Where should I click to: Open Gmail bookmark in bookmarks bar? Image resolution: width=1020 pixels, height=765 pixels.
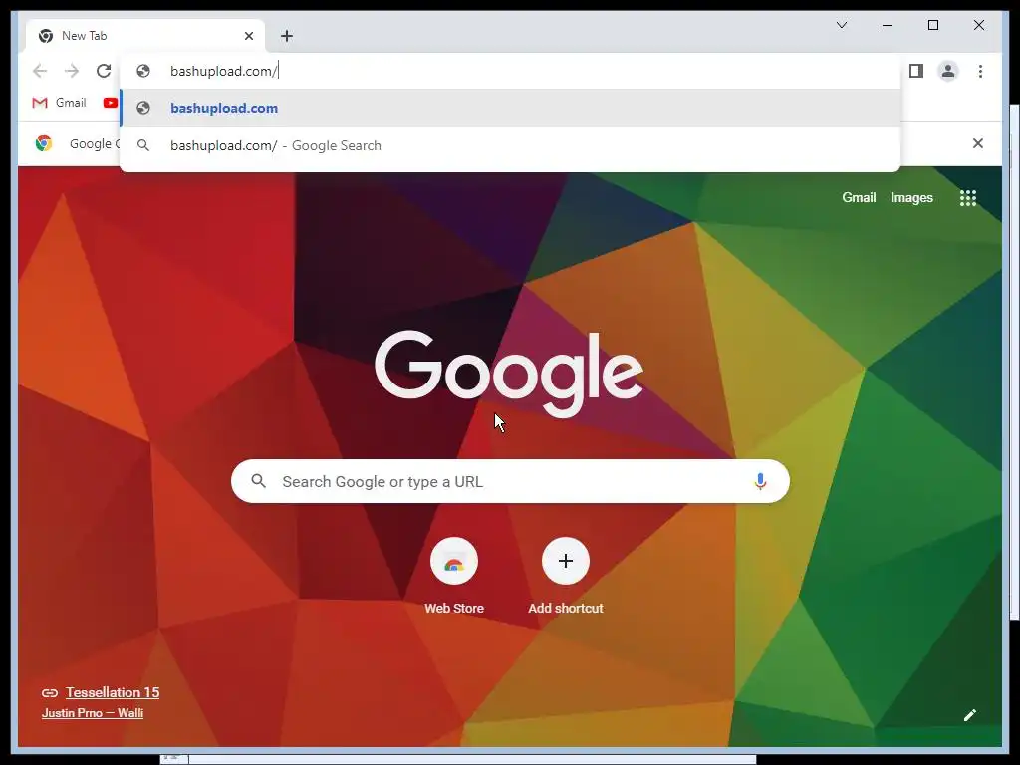59,103
